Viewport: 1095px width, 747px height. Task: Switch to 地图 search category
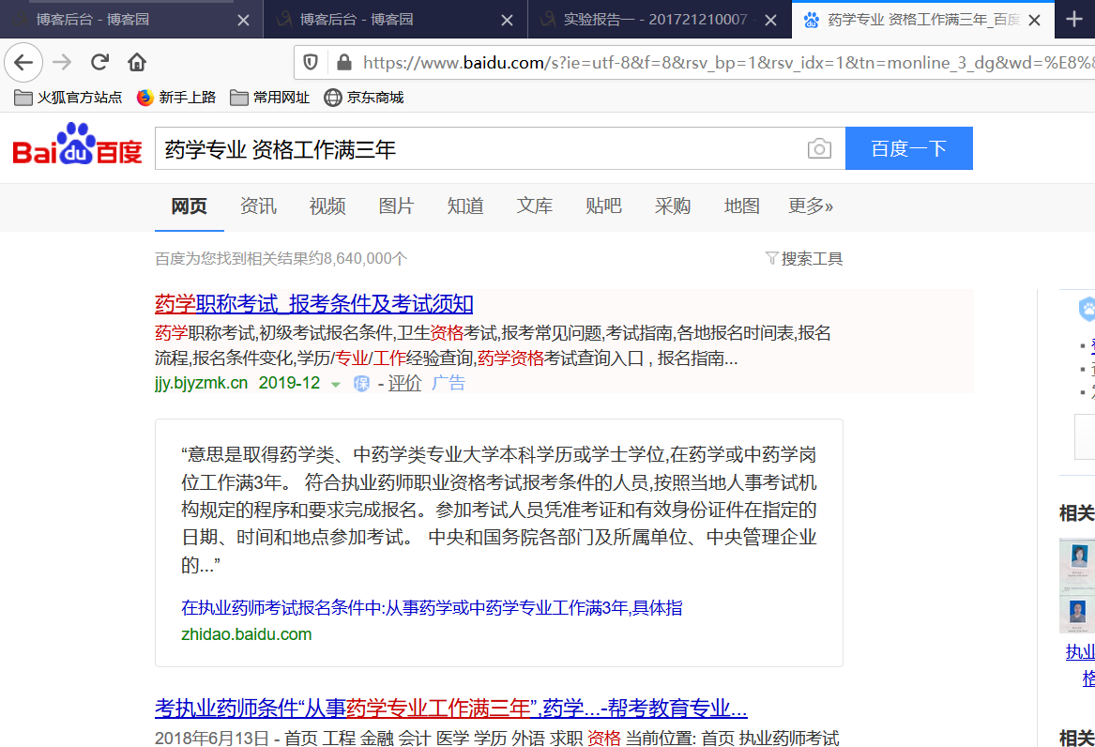[x=742, y=206]
